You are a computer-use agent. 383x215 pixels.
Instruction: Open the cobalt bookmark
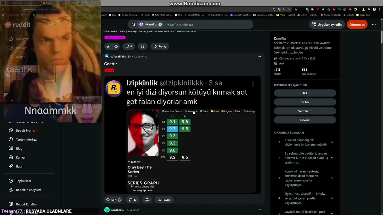click(145, 15)
